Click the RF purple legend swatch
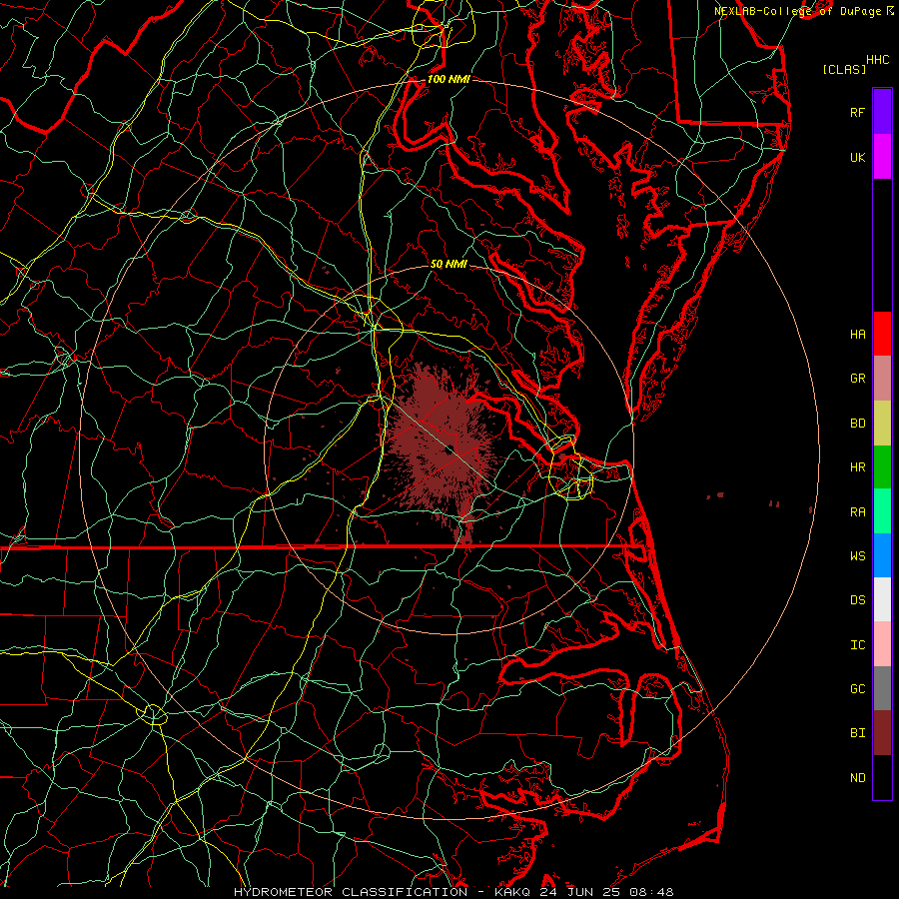Screen dimensions: 899x899 (882, 112)
